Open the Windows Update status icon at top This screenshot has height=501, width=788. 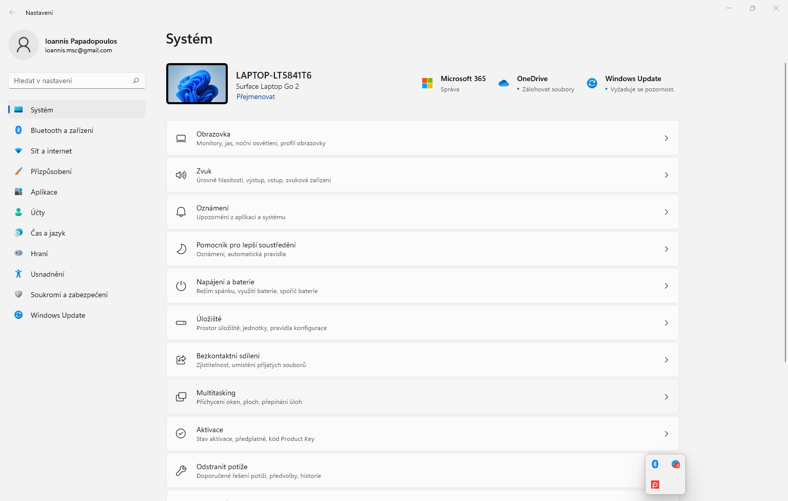592,83
